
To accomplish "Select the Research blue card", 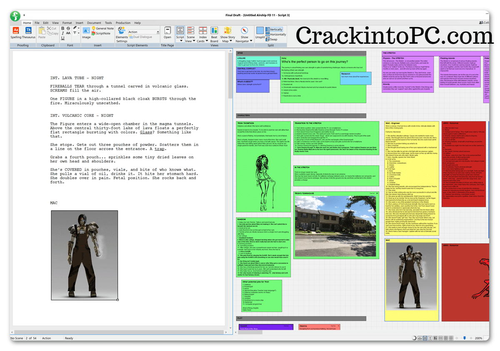I will 355,78.
